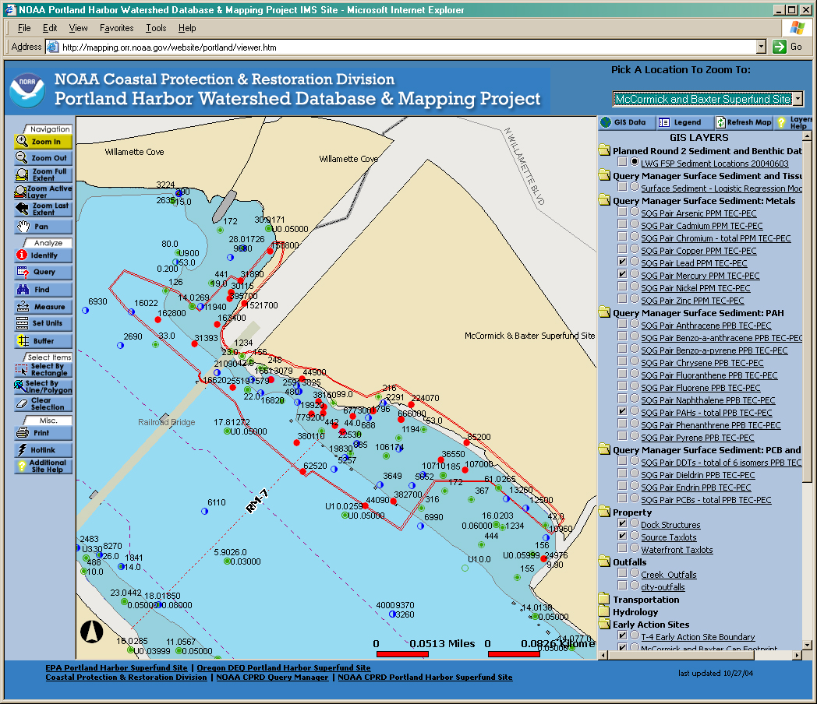This screenshot has height=704, width=817.
Task: Open the Find binoculars tool
Action: point(43,289)
